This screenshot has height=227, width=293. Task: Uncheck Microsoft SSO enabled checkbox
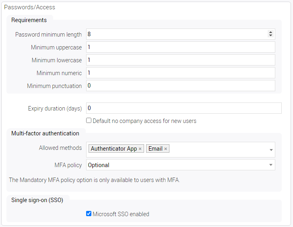click(x=89, y=214)
